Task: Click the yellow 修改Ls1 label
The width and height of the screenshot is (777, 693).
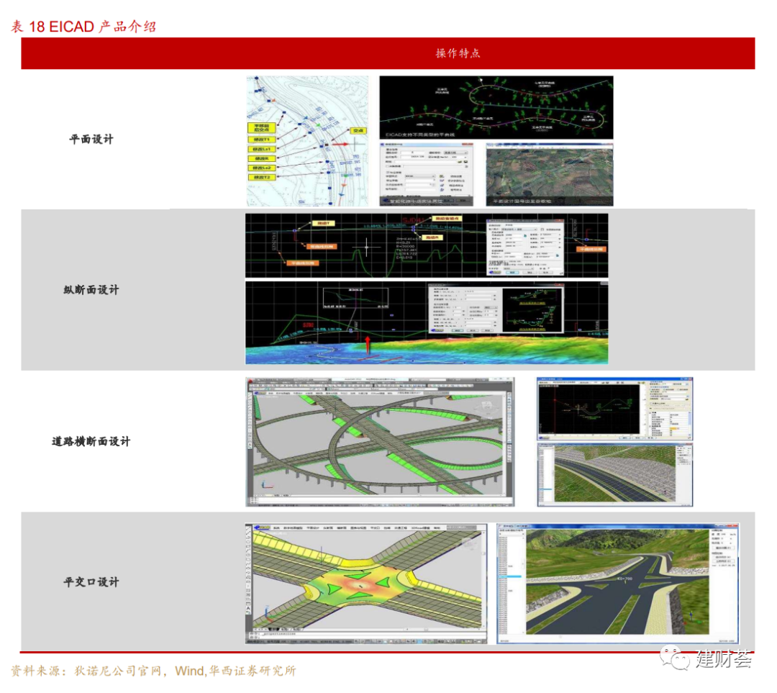Action: click(261, 149)
